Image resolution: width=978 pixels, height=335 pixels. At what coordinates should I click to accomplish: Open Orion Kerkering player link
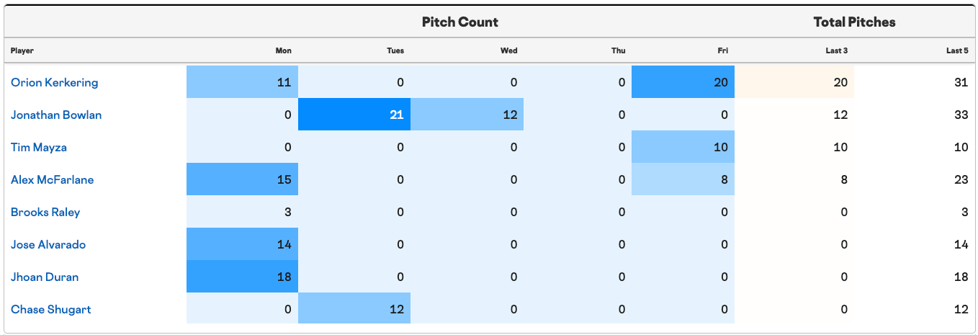pyautogui.click(x=54, y=82)
